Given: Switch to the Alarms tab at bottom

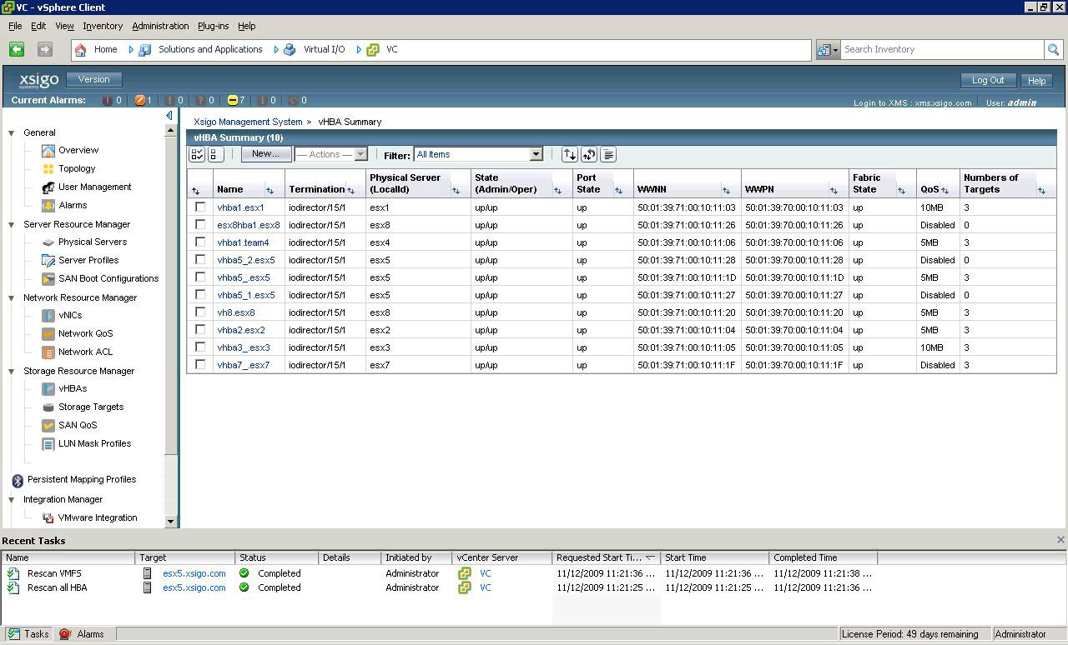Looking at the screenshot, I should (83, 634).
